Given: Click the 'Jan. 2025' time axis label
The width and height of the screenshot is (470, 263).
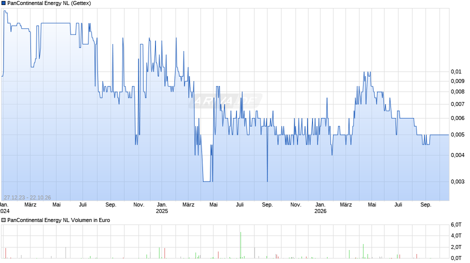Looking at the screenshot, I should pyautogui.click(x=162, y=208).
